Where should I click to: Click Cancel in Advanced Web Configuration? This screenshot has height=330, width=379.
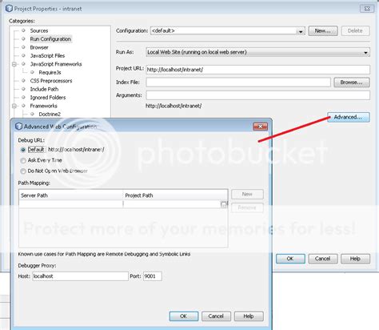coord(216,316)
